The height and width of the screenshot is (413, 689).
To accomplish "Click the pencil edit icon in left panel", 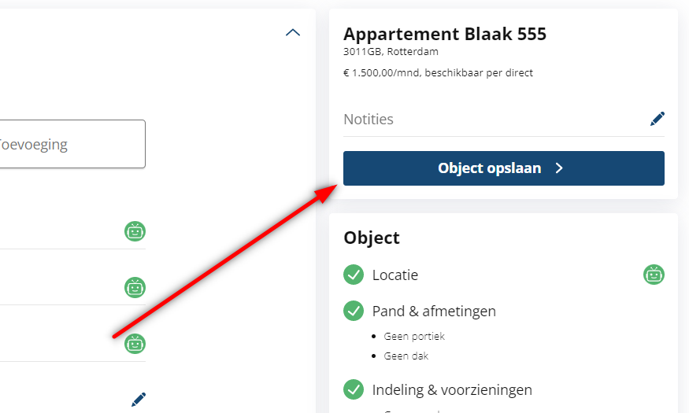I will [x=139, y=400].
